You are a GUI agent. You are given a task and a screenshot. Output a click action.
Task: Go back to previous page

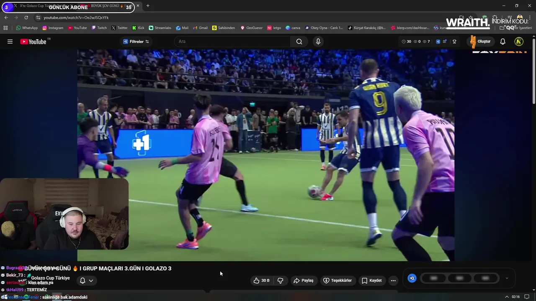(6, 18)
